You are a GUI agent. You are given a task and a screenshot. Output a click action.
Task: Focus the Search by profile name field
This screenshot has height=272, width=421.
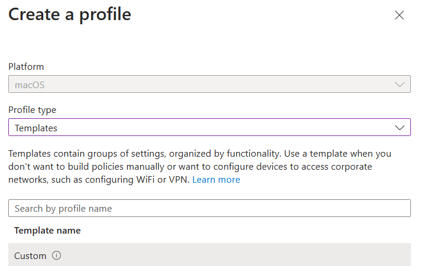[209, 208]
